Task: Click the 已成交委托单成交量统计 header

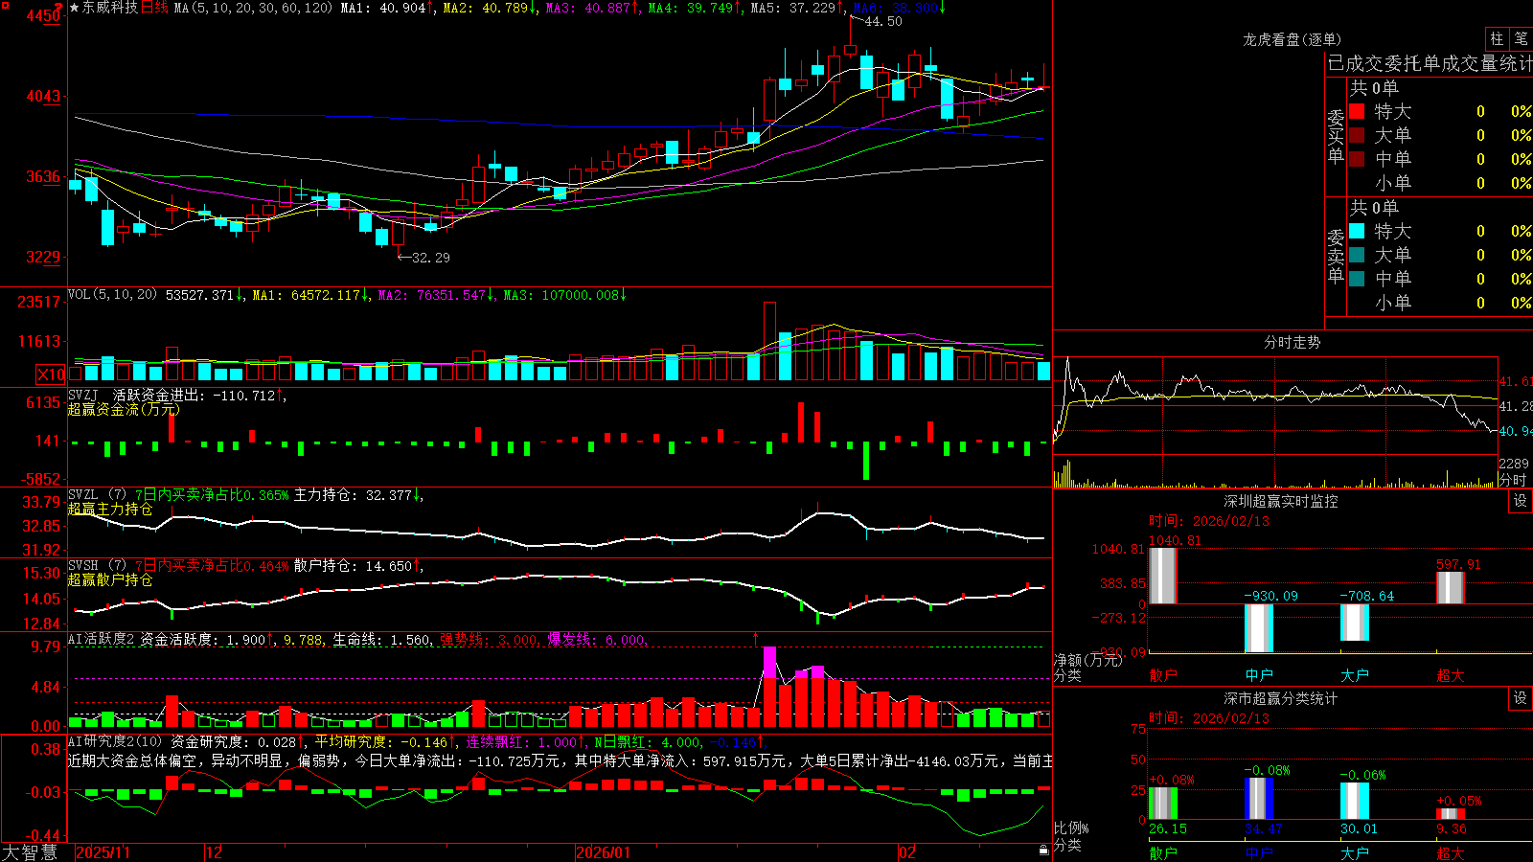Action: click(x=1430, y=63)
